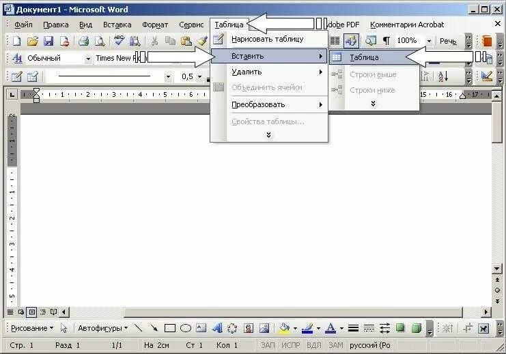The width and height of the screenshot is (506, 354).
Task: Click the Речь toolbar button
Action: [x=448, y=41]
